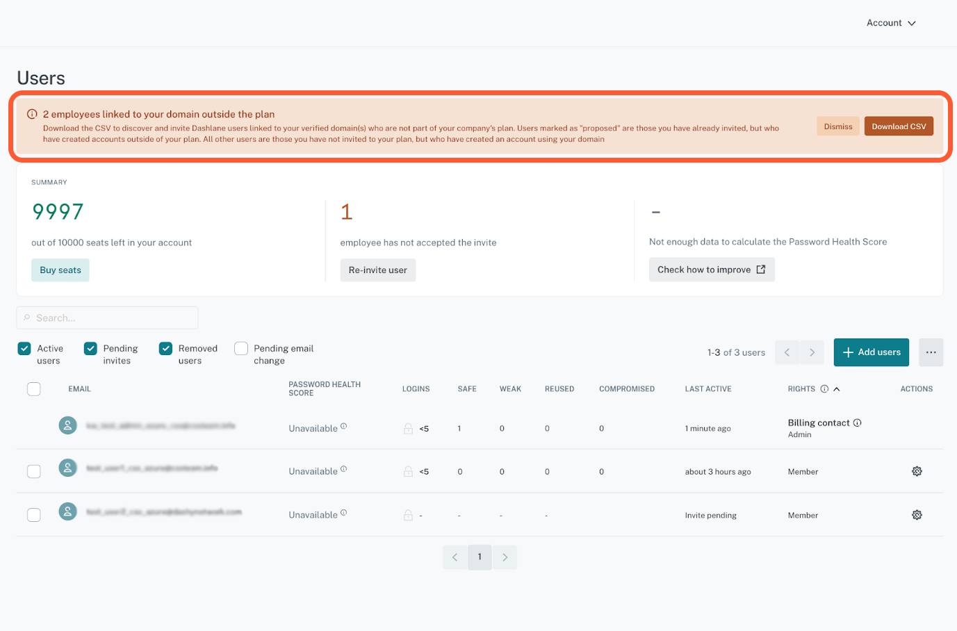Uncheck the Removed users filter
This screenshot has width=957, height=631.
[x=165, y=348]
